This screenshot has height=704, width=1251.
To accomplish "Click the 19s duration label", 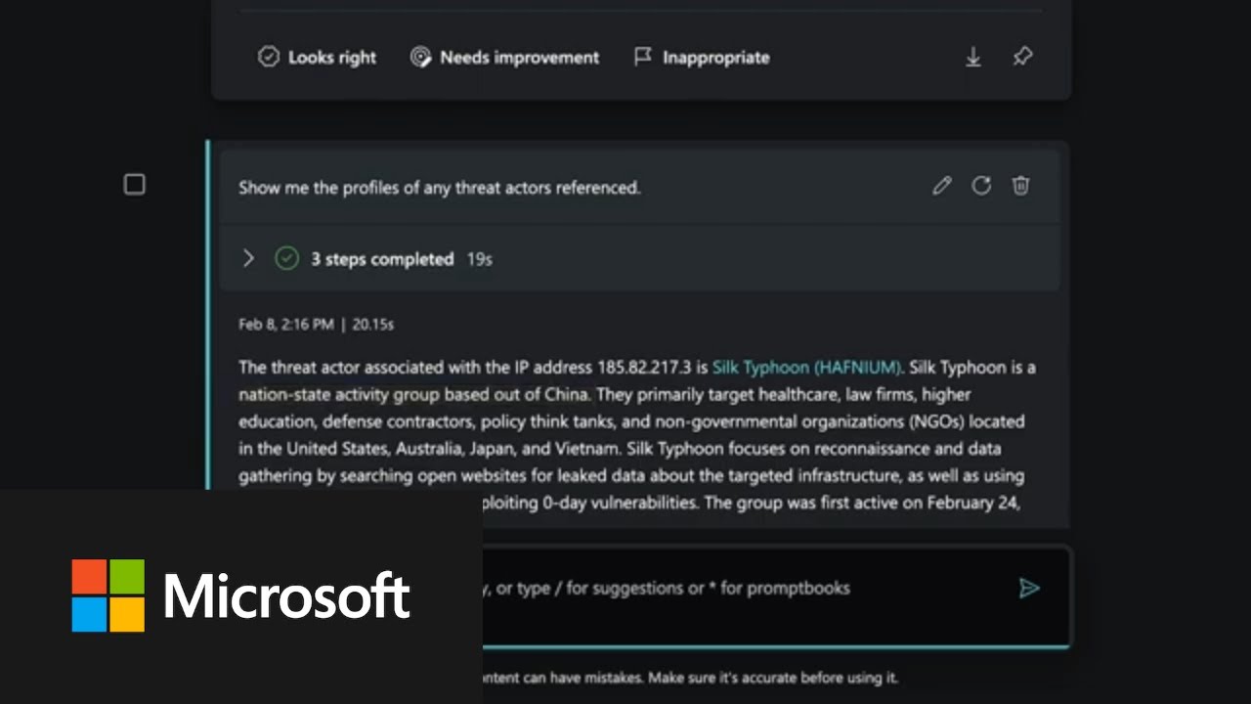I will [x=479, y=259].
